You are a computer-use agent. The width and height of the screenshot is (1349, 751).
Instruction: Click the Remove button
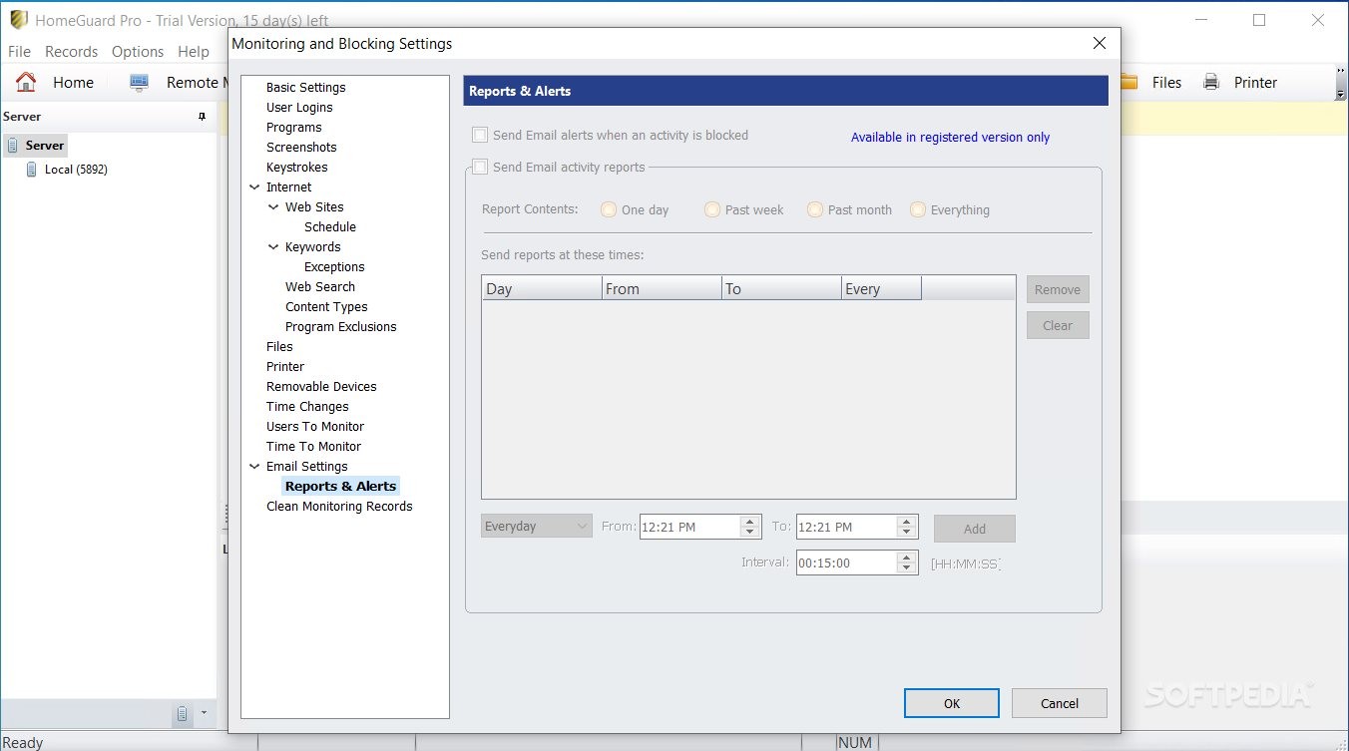coord(1058,290)
